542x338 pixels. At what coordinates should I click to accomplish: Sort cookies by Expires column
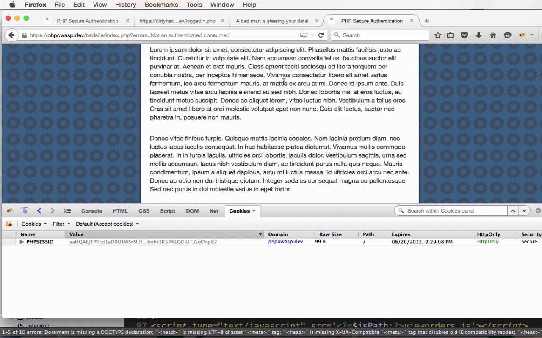coord(429,234)
